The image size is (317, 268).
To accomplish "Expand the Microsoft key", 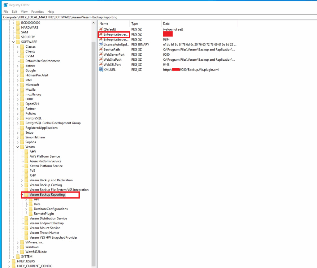I will click(x=18, y=85).
